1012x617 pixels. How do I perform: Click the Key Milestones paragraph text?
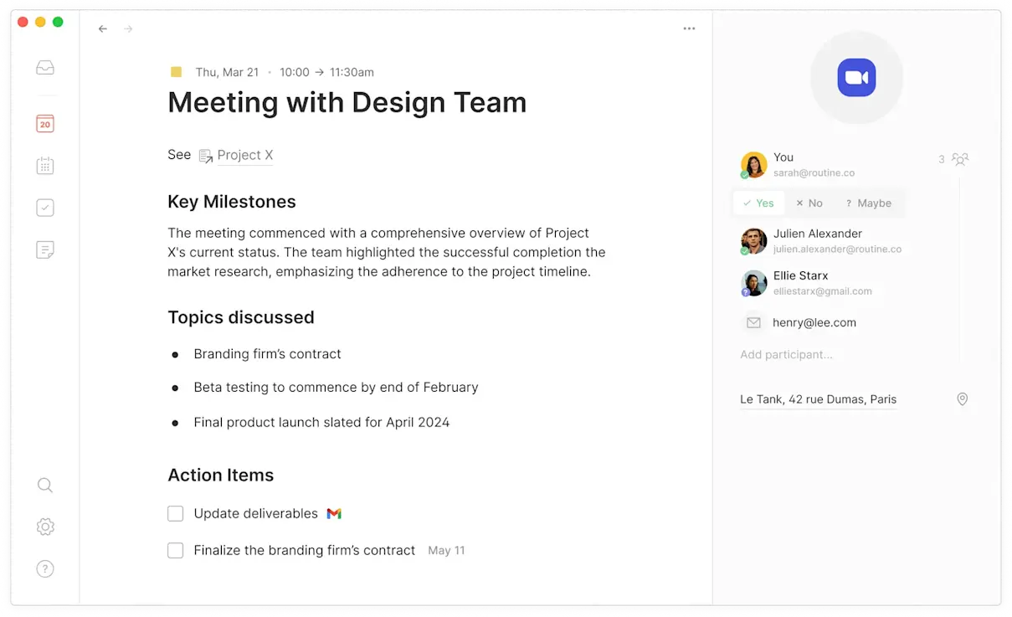[387, 252]
